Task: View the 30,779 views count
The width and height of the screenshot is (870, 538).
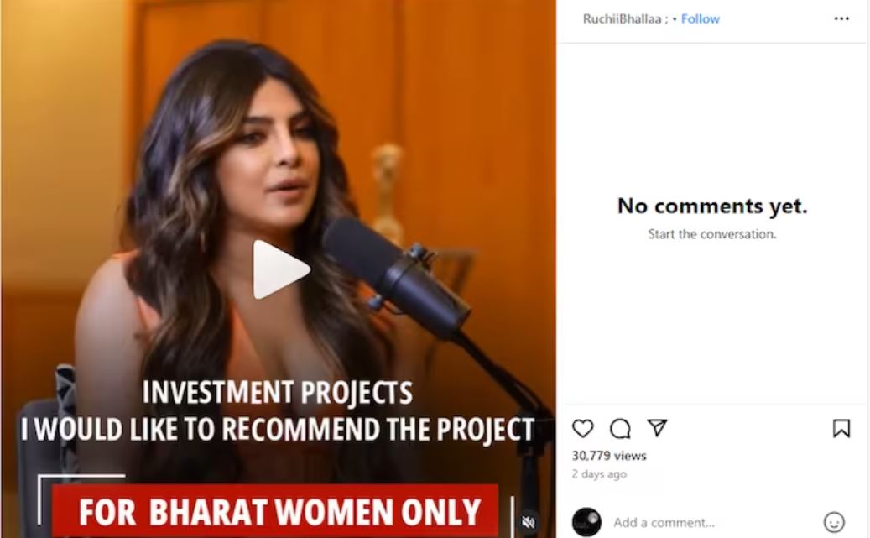Action: click(609, 456)
